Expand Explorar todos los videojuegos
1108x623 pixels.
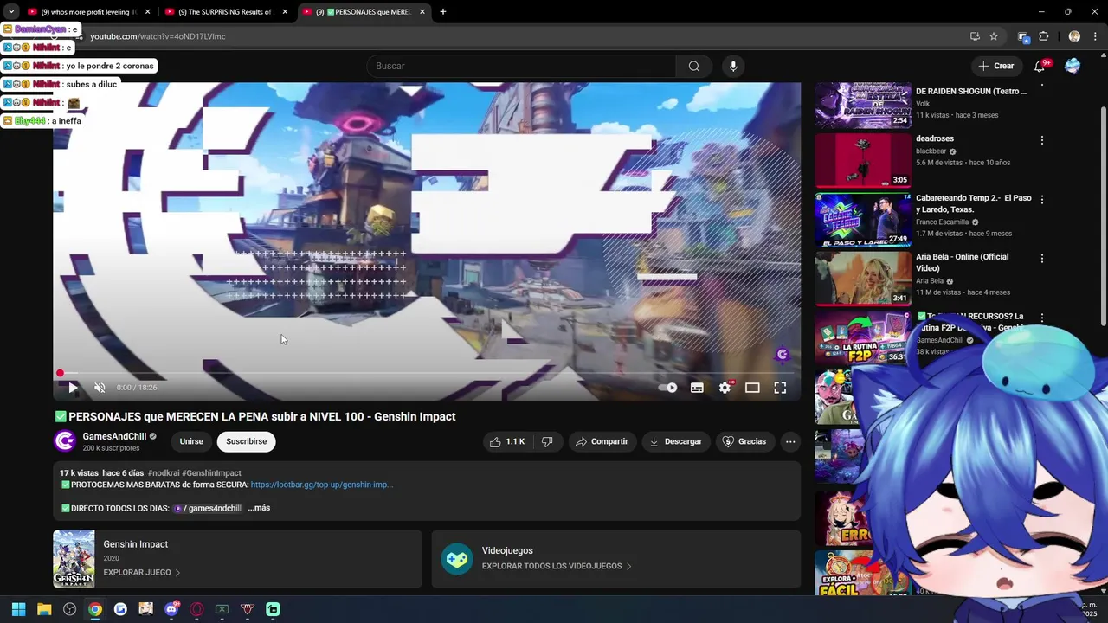[x=557, y=566]
